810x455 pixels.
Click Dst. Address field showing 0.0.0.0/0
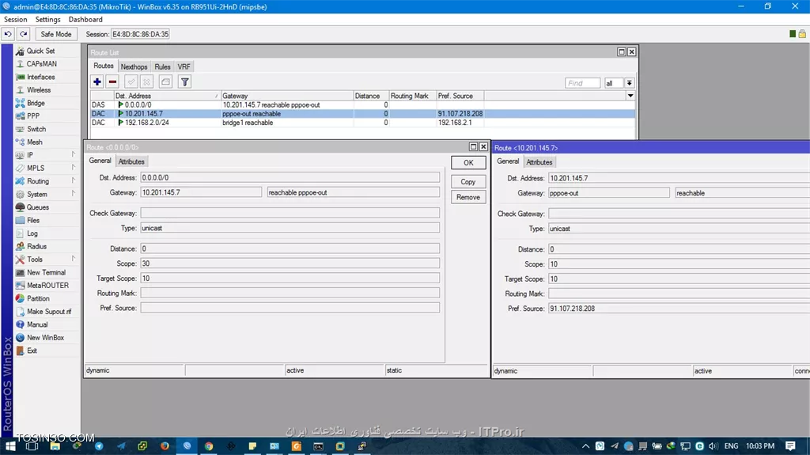coord(290,177)
